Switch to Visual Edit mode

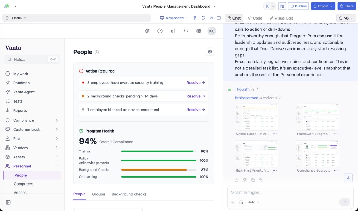click(x=281, y=18)
